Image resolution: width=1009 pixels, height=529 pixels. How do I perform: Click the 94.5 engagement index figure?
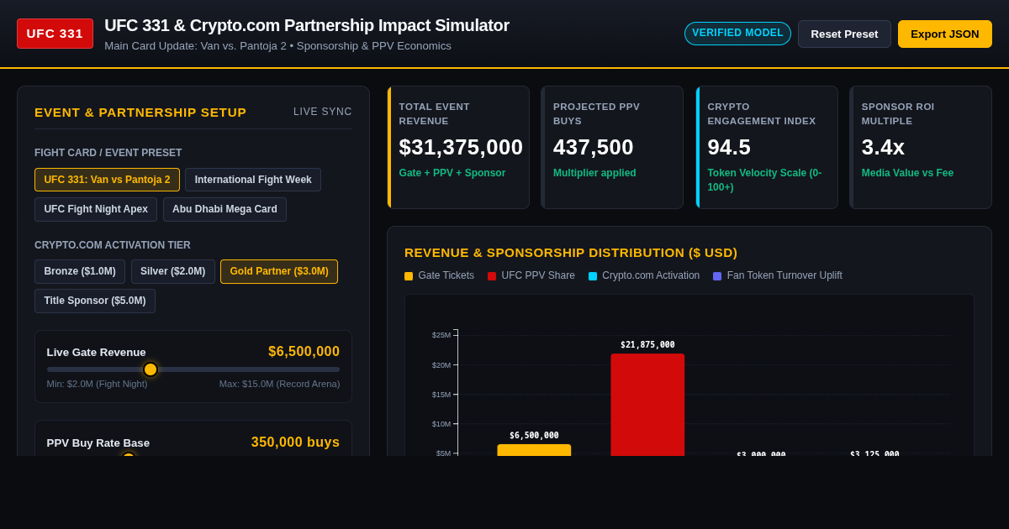pyautogui.click(x=729, y=147)
